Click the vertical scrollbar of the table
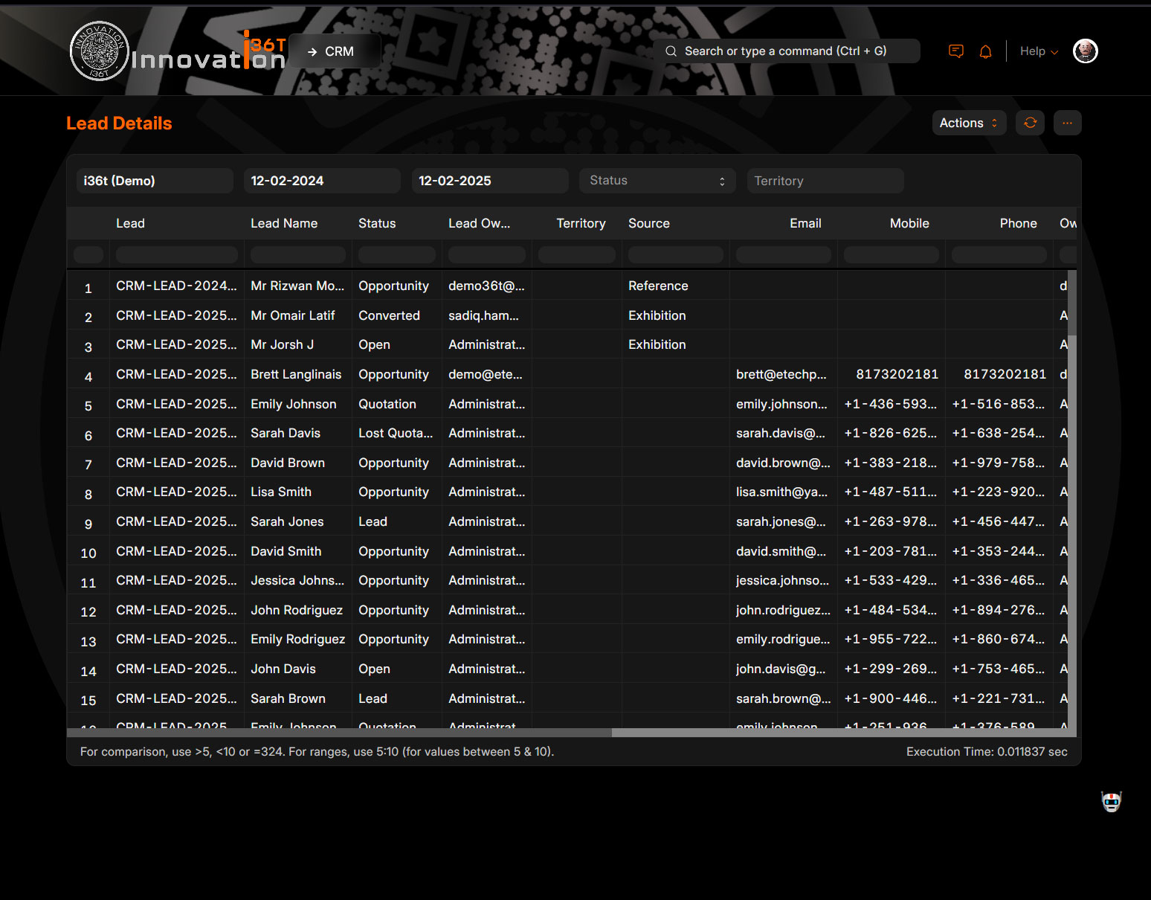The width and height of the screenshot is (1151, 900). 1072,305
